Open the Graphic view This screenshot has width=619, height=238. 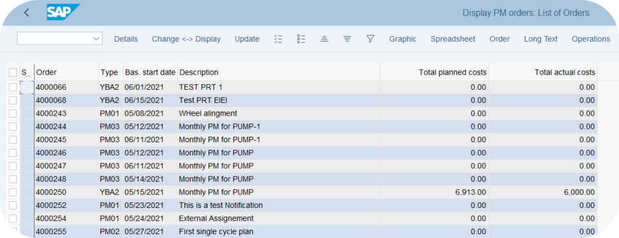tap(403, 39)
